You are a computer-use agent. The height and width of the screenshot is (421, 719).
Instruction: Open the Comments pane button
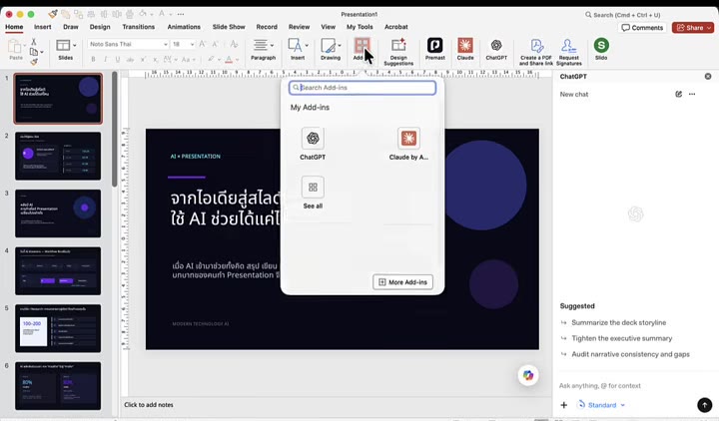point(642,28)
